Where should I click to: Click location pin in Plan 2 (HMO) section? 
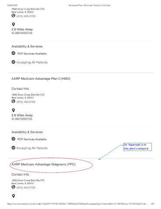click(x=13, y=110)
